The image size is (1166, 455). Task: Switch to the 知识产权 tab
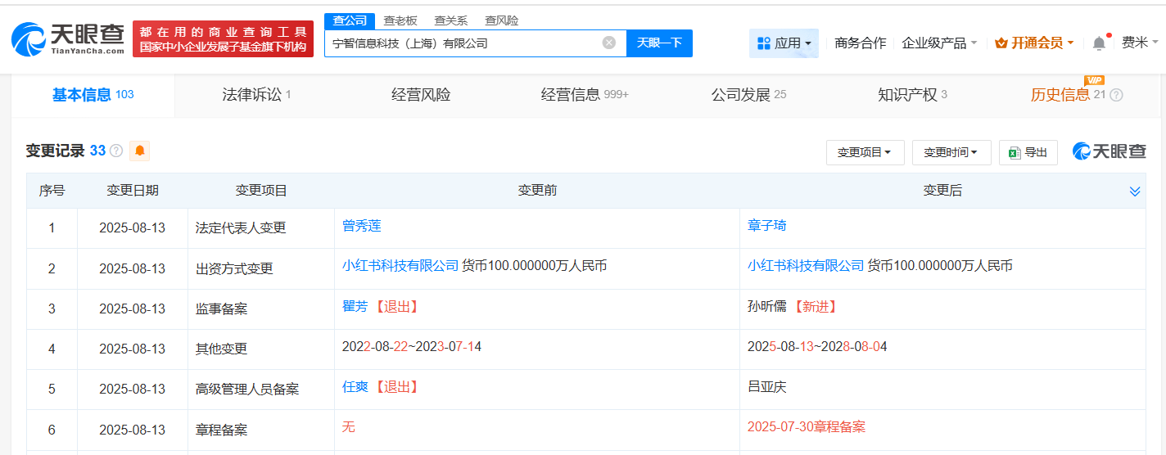click(x=911, y=95)
